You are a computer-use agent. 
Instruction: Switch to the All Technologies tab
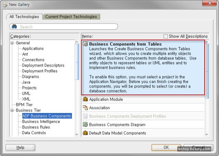24,17
